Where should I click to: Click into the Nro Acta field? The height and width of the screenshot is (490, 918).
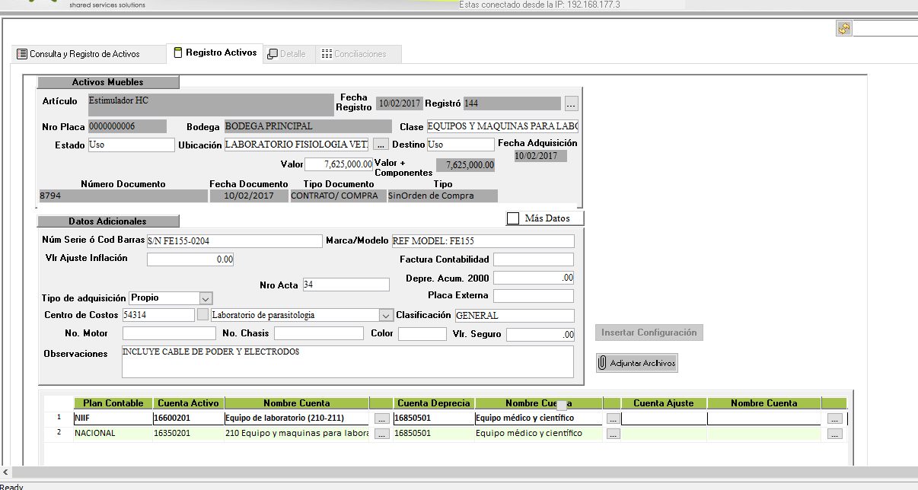pos(346,285)
